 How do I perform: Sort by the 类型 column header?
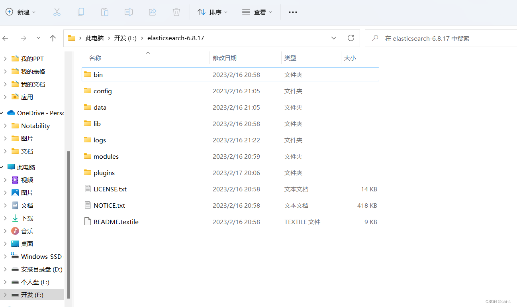point(290,58)
